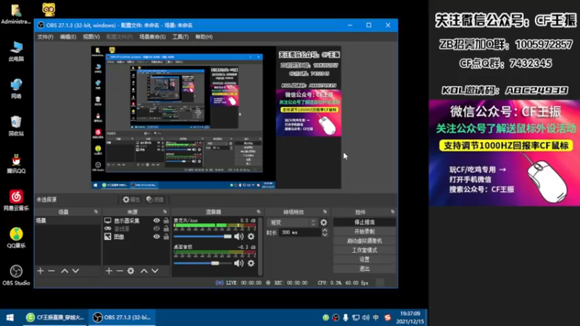580x326 pixels.
Task: Open the 回收站 recycle bin icon
Action: tap(16, 126)
